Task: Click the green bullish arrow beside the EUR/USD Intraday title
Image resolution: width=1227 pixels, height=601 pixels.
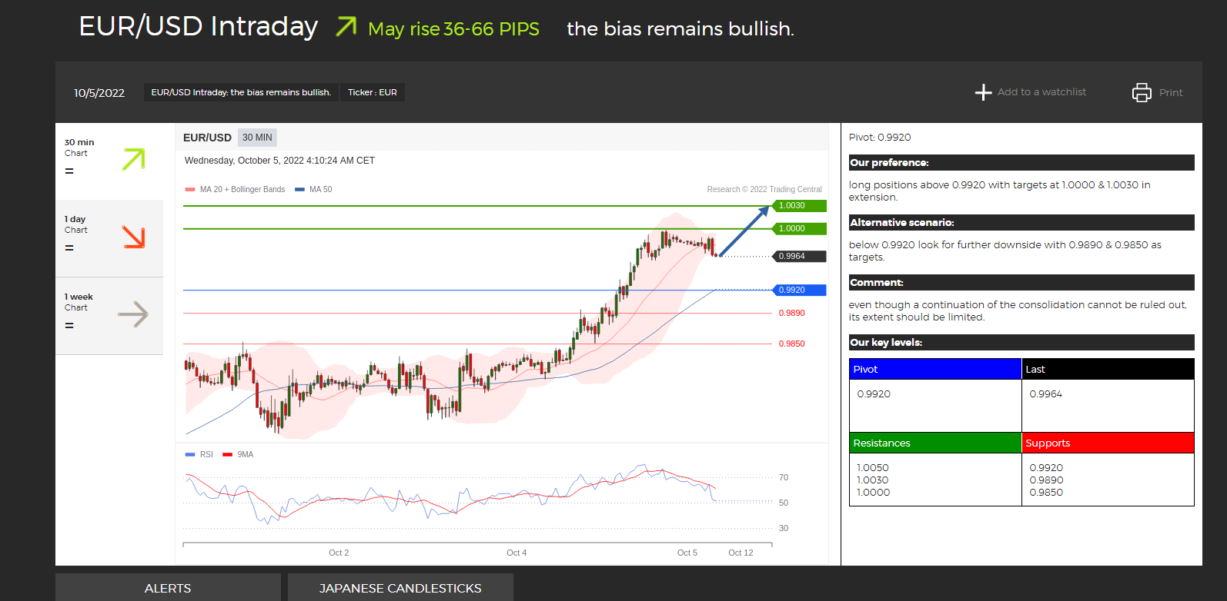Action: [346, 27]
